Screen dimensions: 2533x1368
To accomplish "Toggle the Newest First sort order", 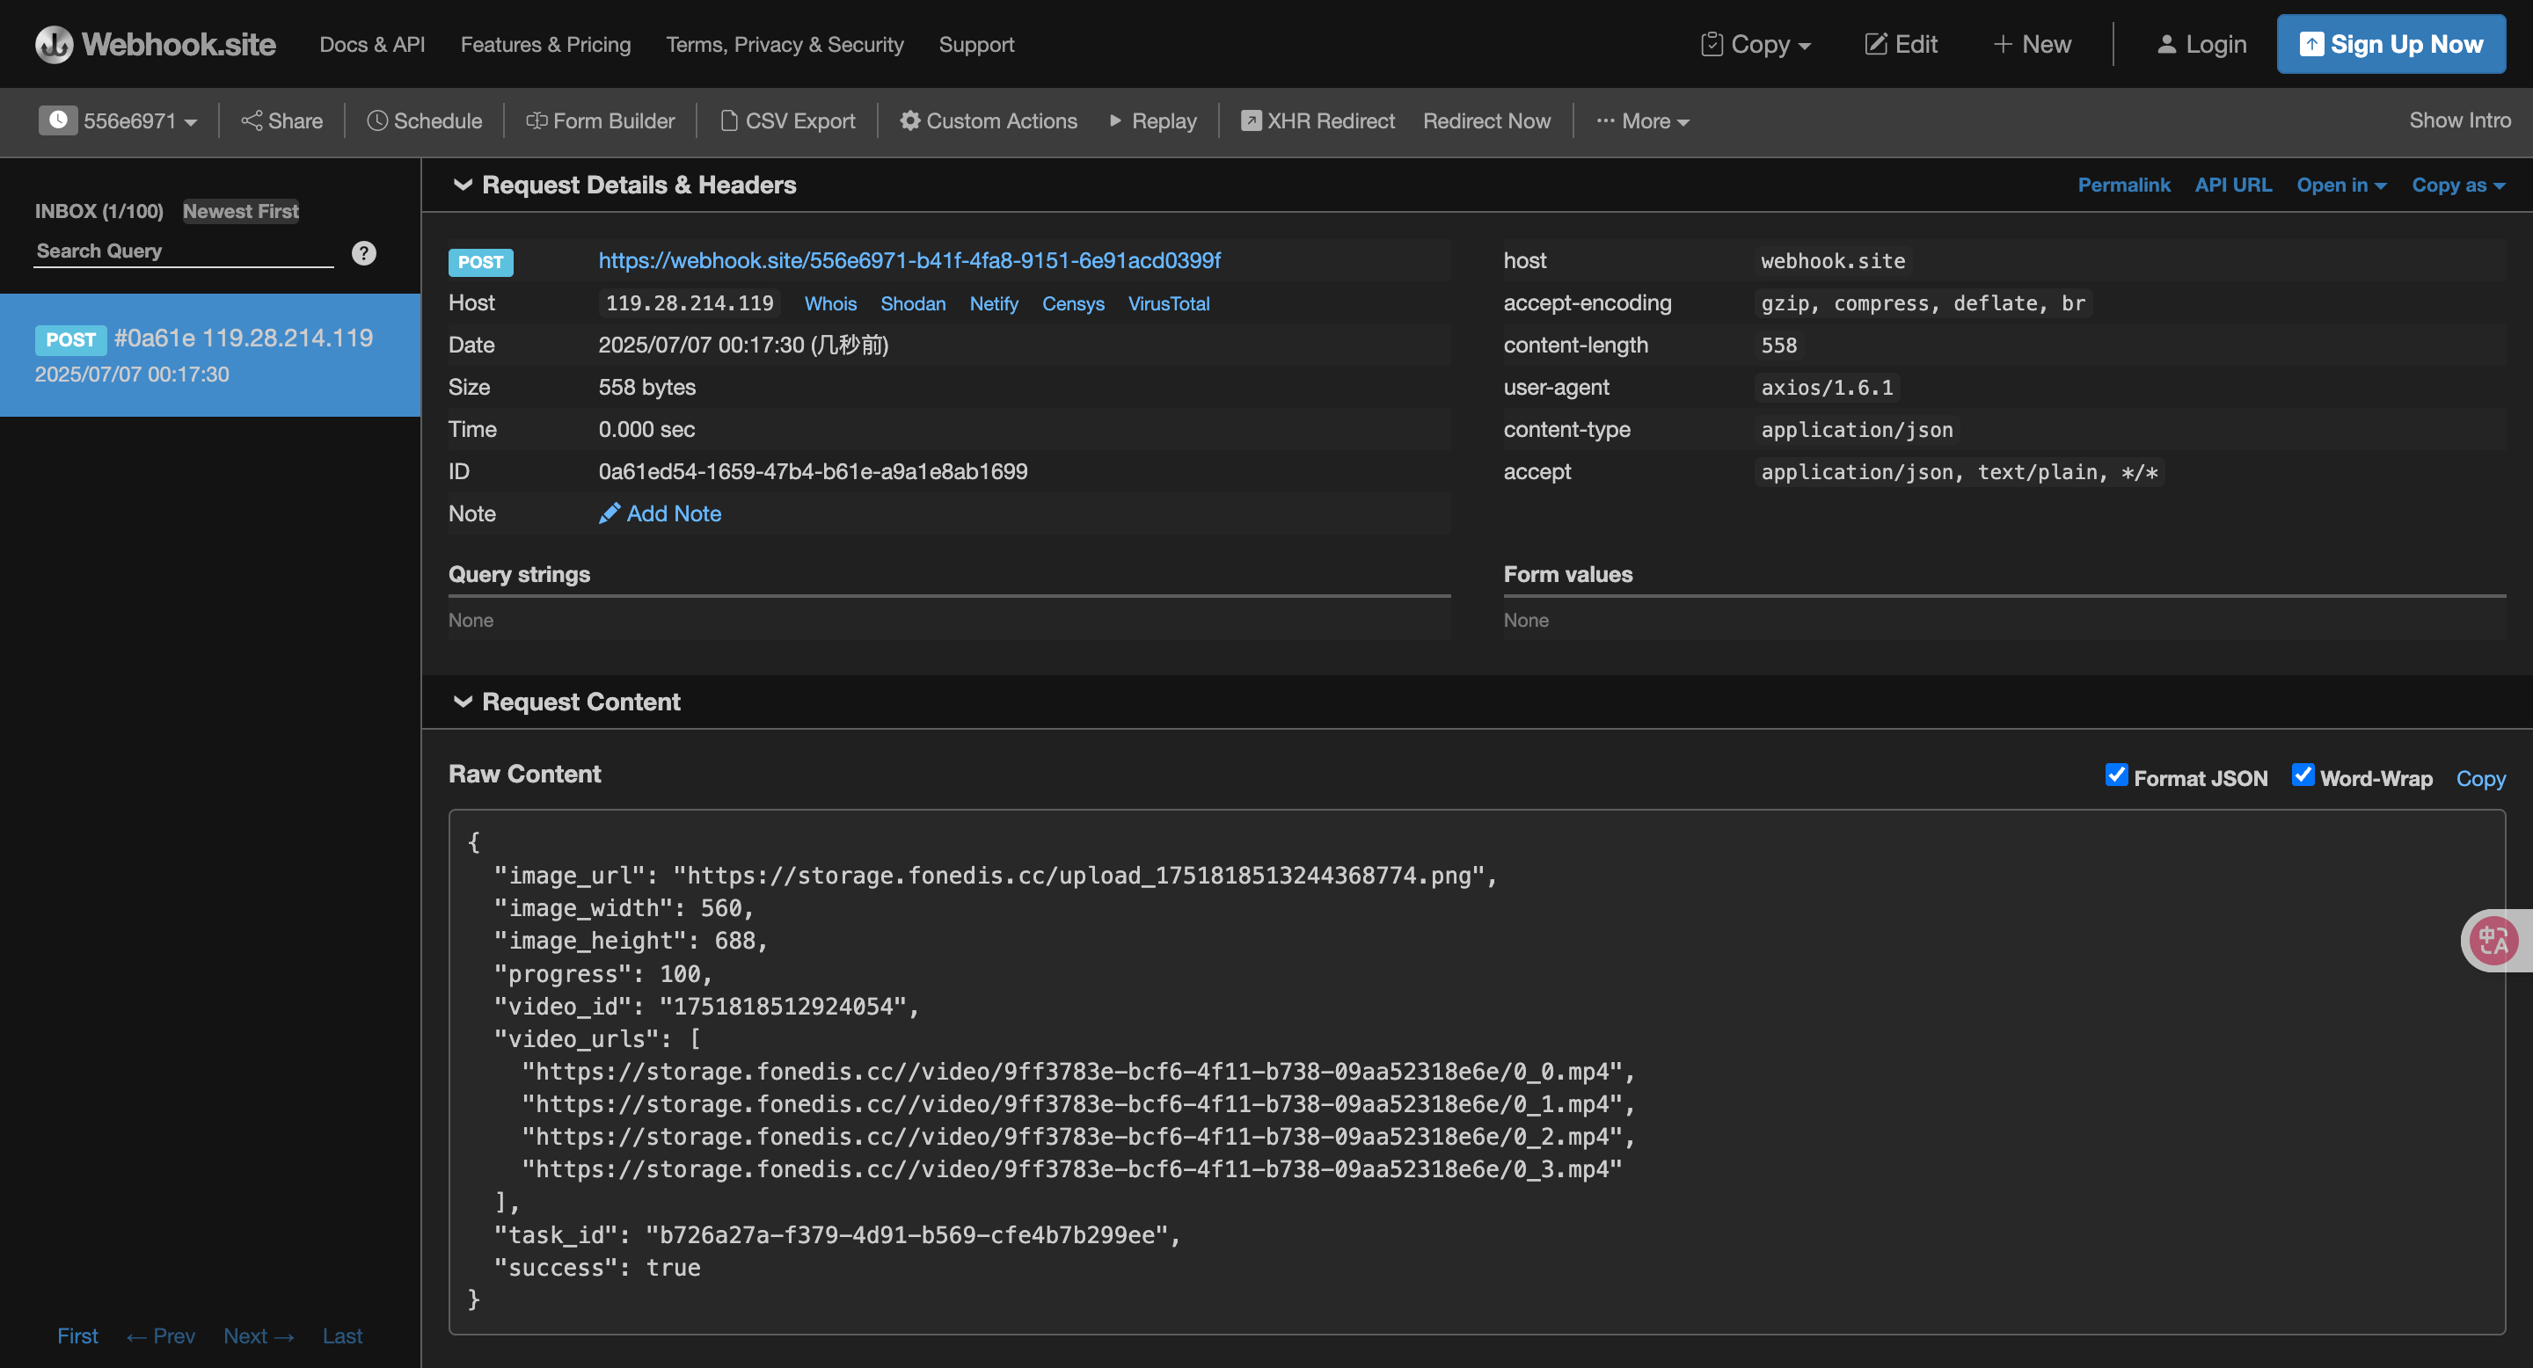I will point(240,211).
